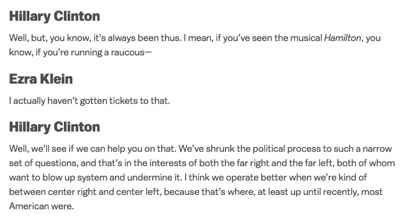Click the Ezra Klein speaker heading

41,79
